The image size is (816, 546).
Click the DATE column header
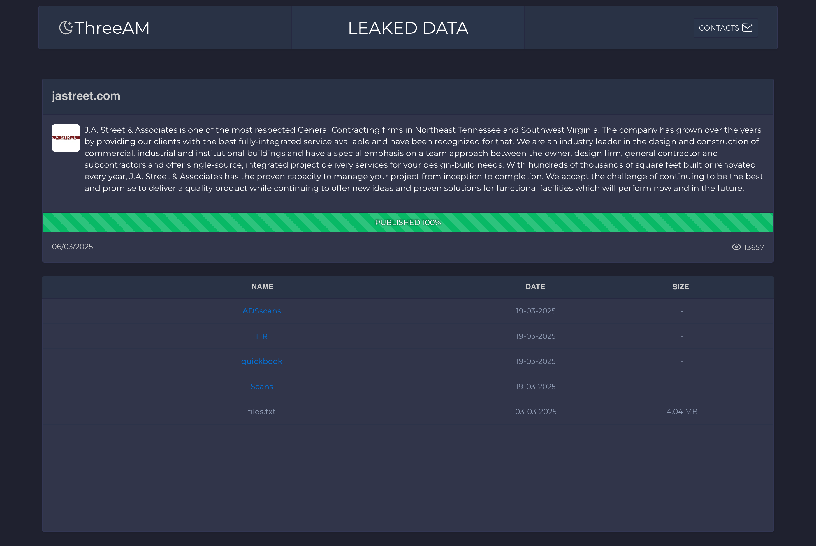(535, 287)
